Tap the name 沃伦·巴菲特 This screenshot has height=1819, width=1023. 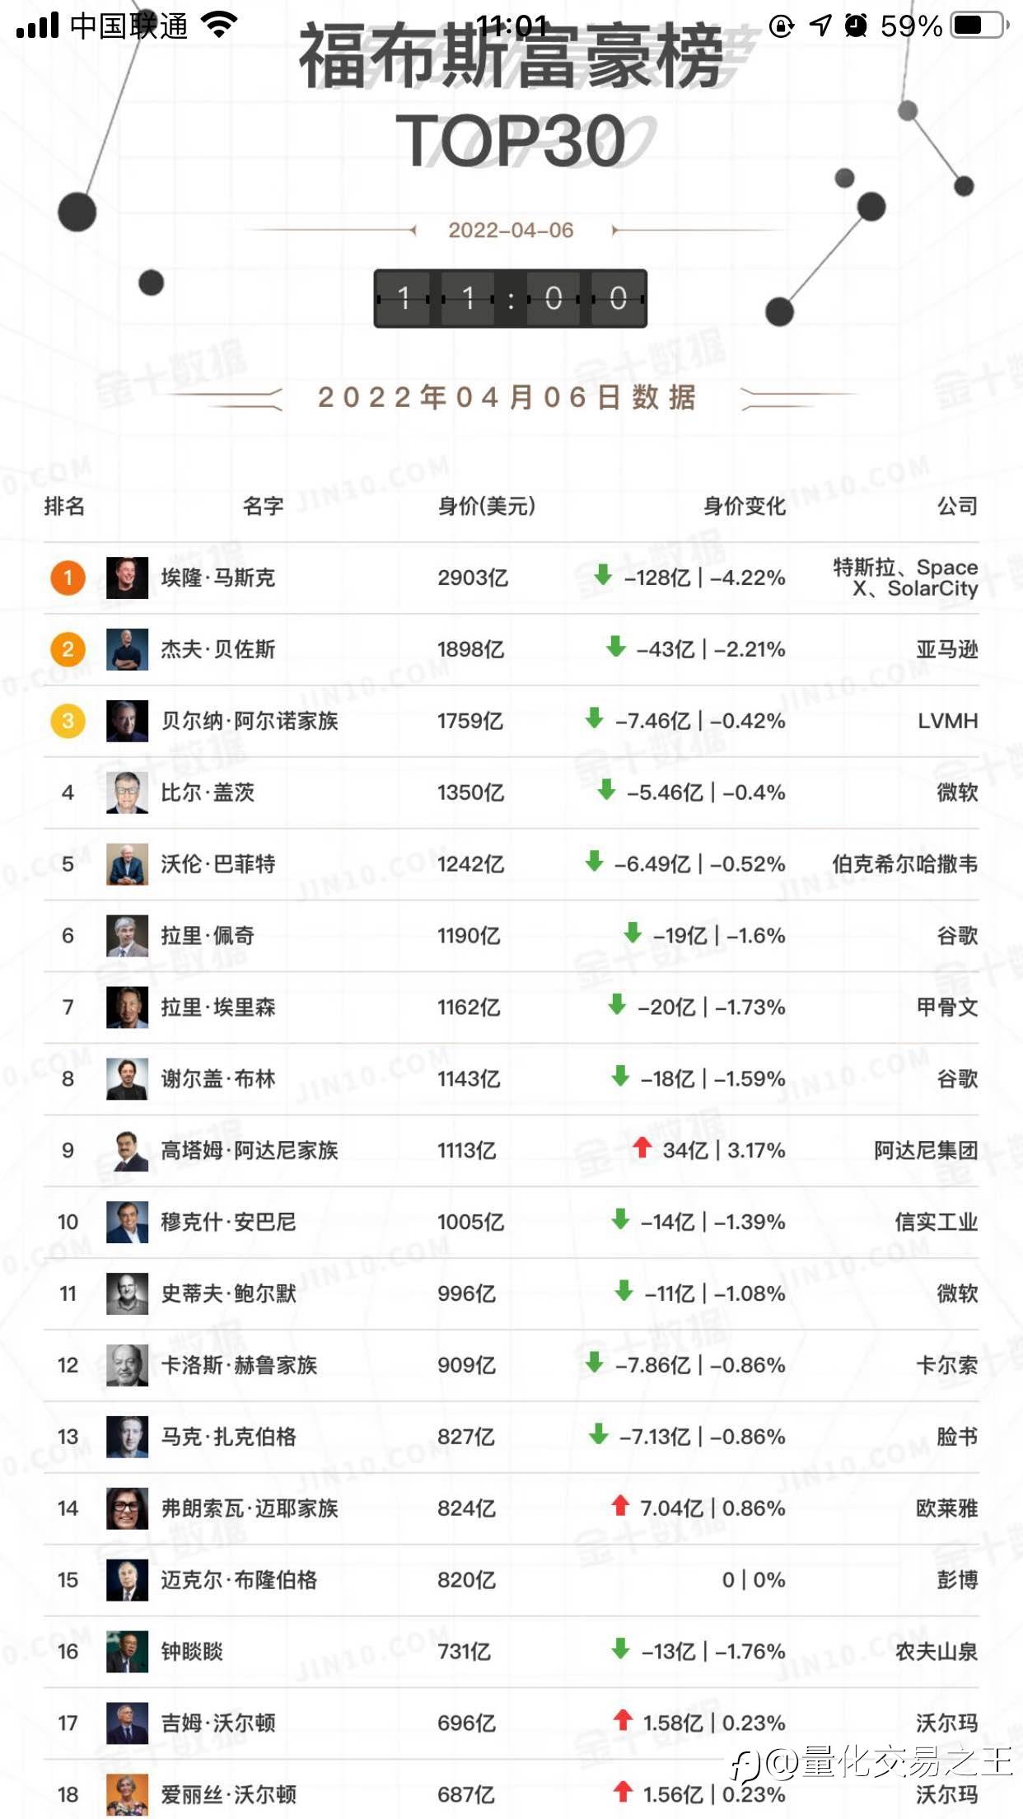click(x=217, y=864)
